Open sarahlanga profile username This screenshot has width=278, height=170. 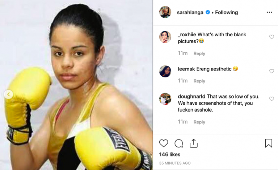pos(190,12)
